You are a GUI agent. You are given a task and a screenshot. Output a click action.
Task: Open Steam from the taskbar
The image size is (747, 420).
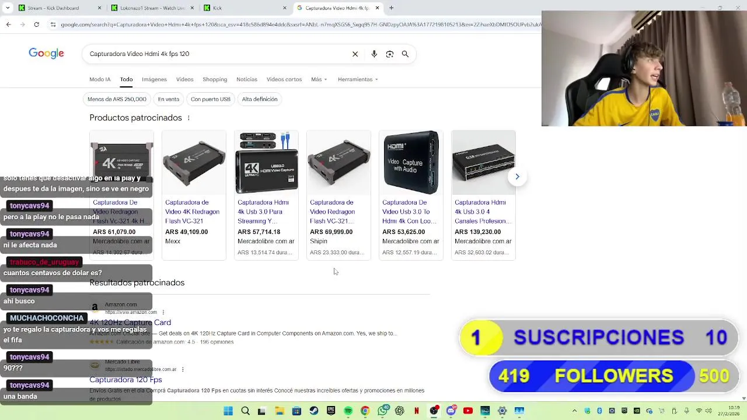314,411
